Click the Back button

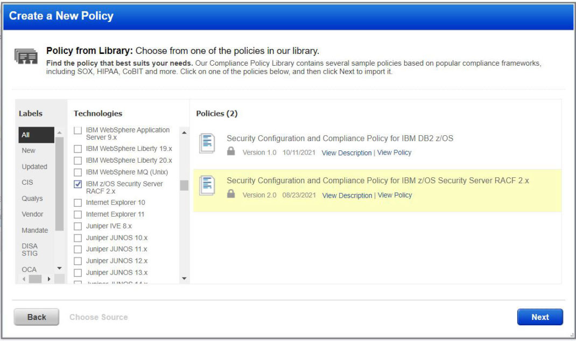pos(37,317)
